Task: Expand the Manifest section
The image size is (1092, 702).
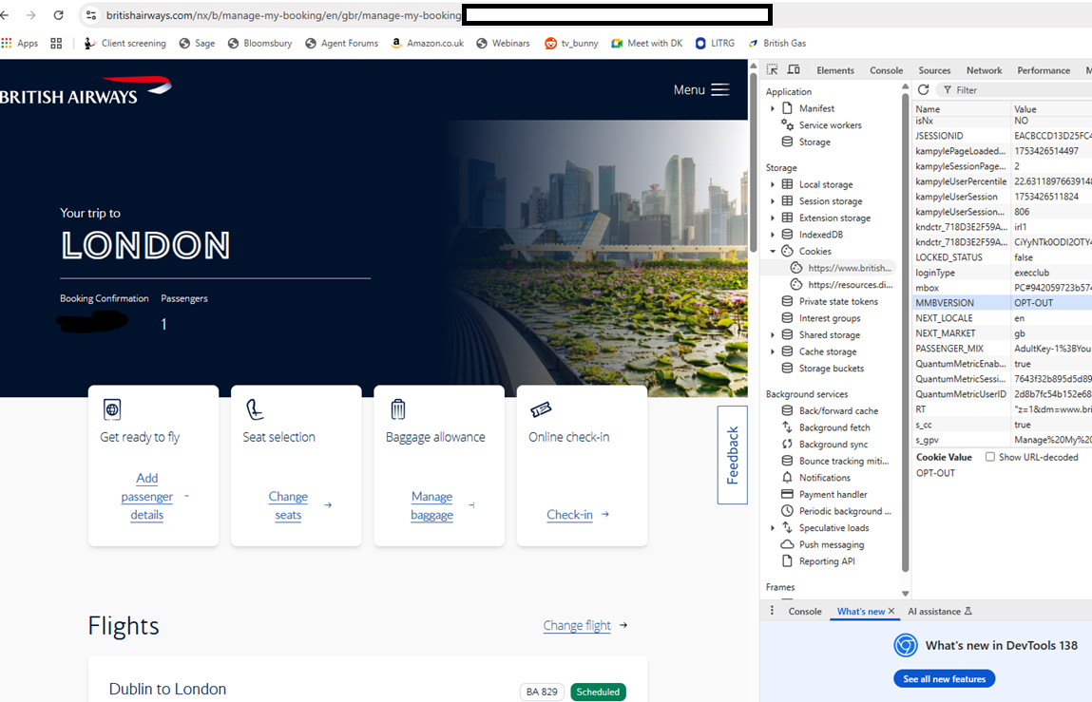Action: (773, 108)
